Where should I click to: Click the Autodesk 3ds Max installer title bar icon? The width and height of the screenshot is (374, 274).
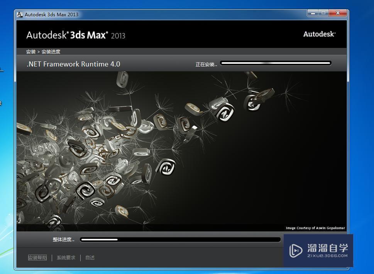[x=19, y=14]
